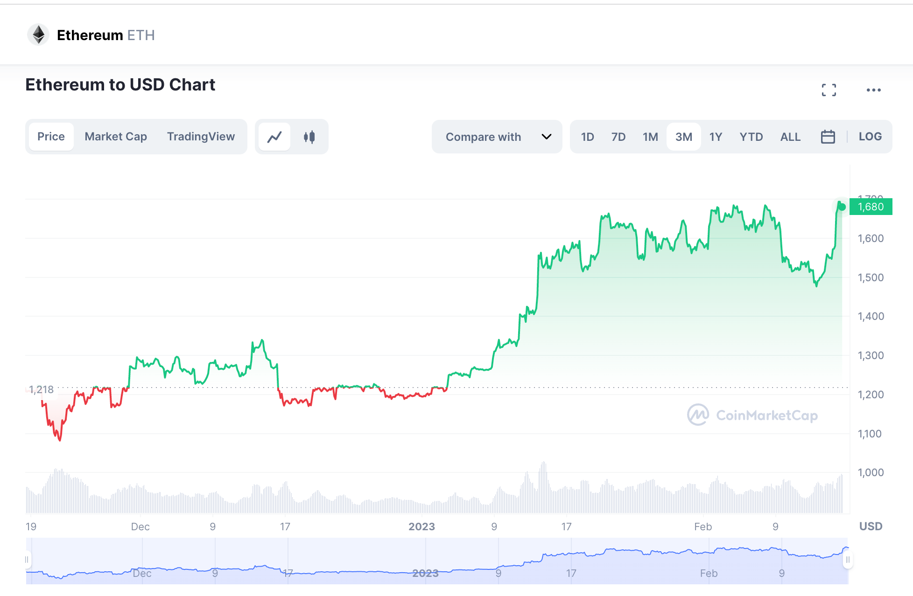Screen dimensions: 913x596
Task: Open fullscreen chart mode
Action: [x=829, y=90]
